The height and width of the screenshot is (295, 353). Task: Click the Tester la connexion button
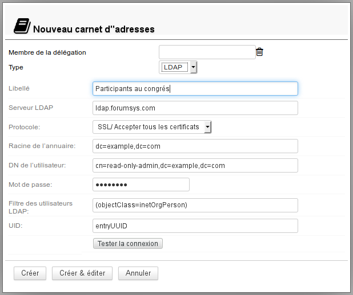click(128, 244)
